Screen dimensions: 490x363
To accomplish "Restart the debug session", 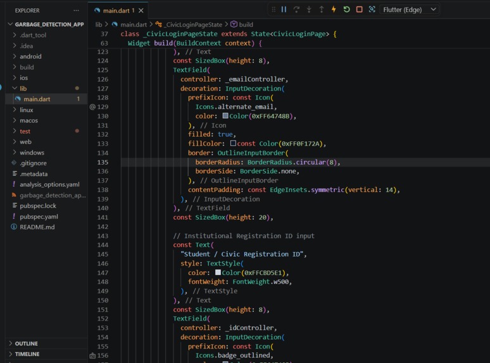I will point(346,10).
